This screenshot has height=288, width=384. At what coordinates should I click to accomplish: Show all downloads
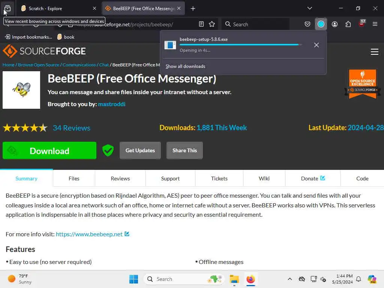(185, 66)
